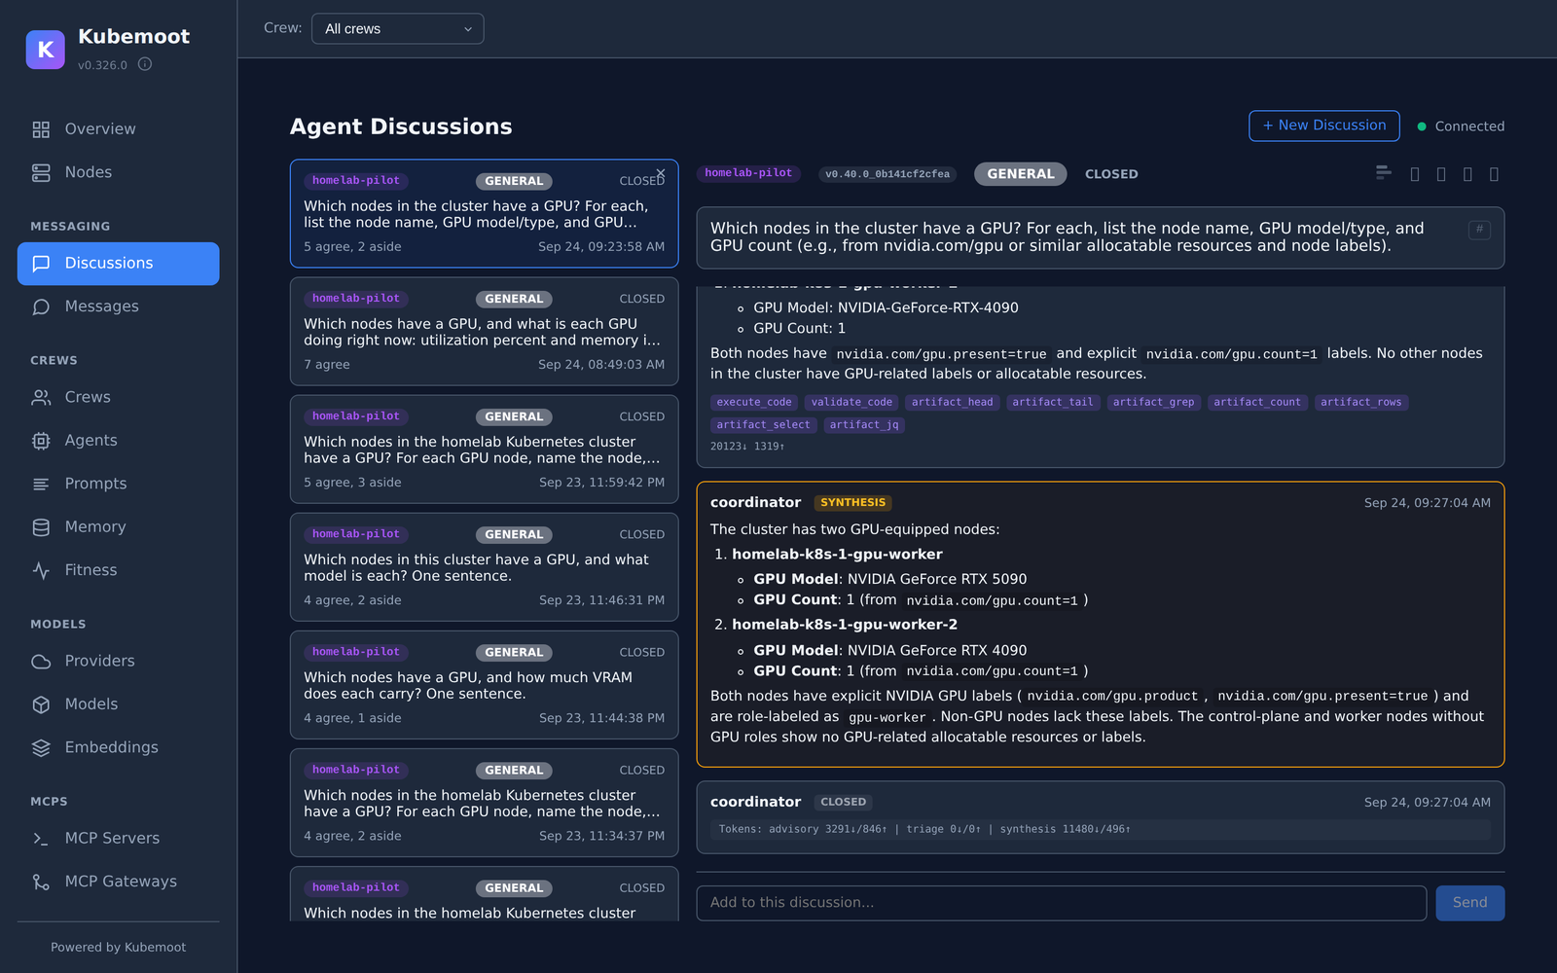Select Discussions in the sidebar
Screen dimensions: 1557x973
(118, 264)
